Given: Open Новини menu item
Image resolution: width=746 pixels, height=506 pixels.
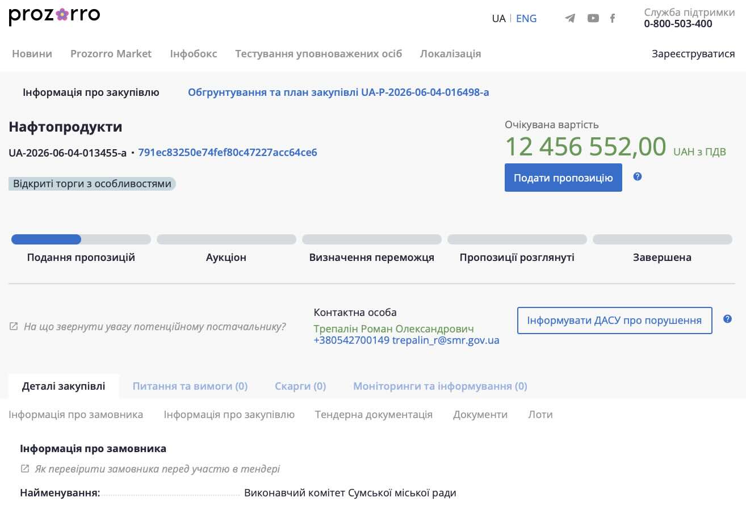Looking at the screenshot, I should [x=32, y=54].
